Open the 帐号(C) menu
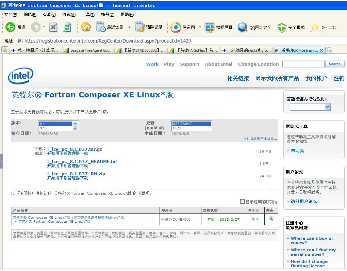This screenshot has width=347, height=271. 108,15
